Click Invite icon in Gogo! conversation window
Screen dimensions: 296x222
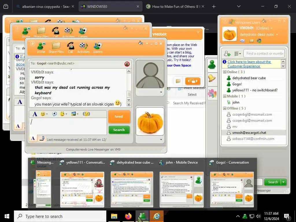click(x=41, y=48)
